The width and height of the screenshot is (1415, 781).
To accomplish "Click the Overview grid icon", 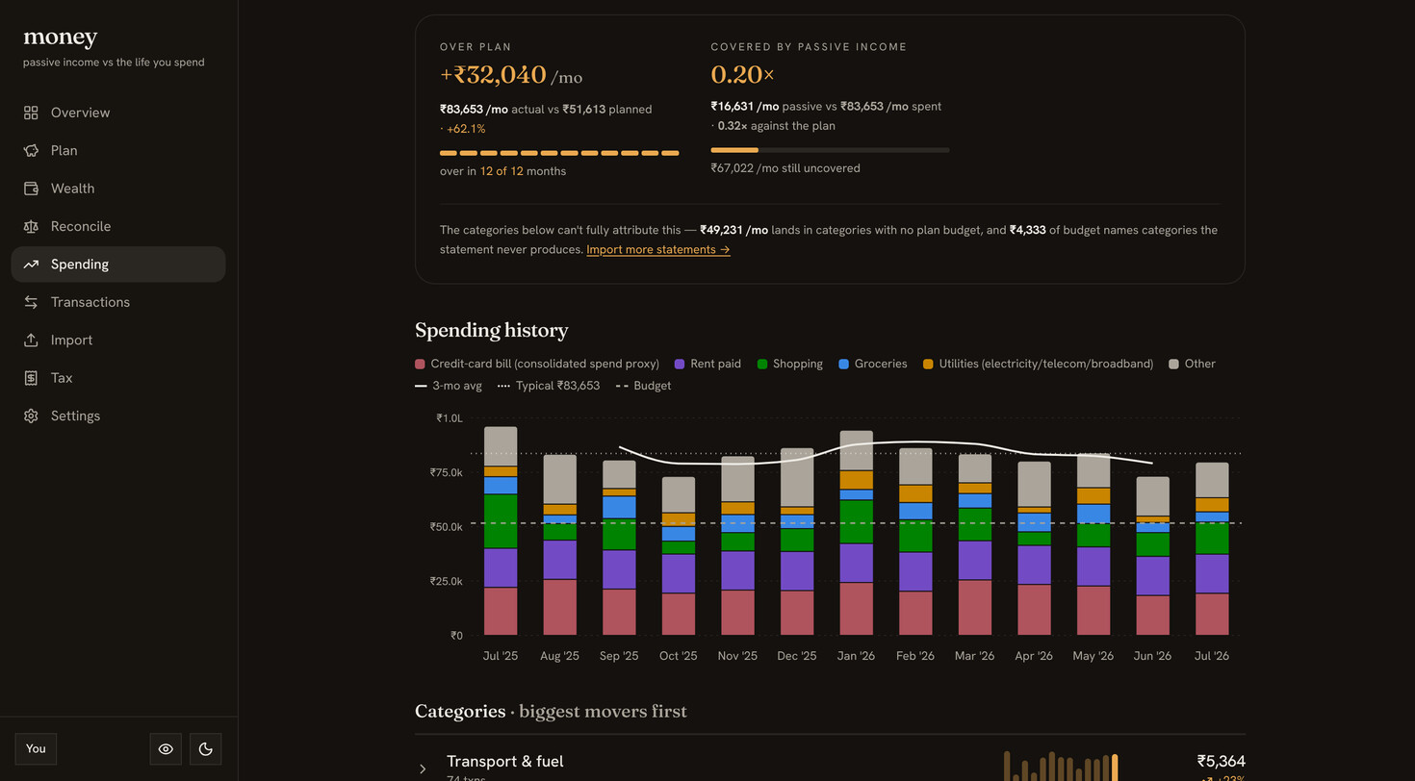I will pos(31,113).
